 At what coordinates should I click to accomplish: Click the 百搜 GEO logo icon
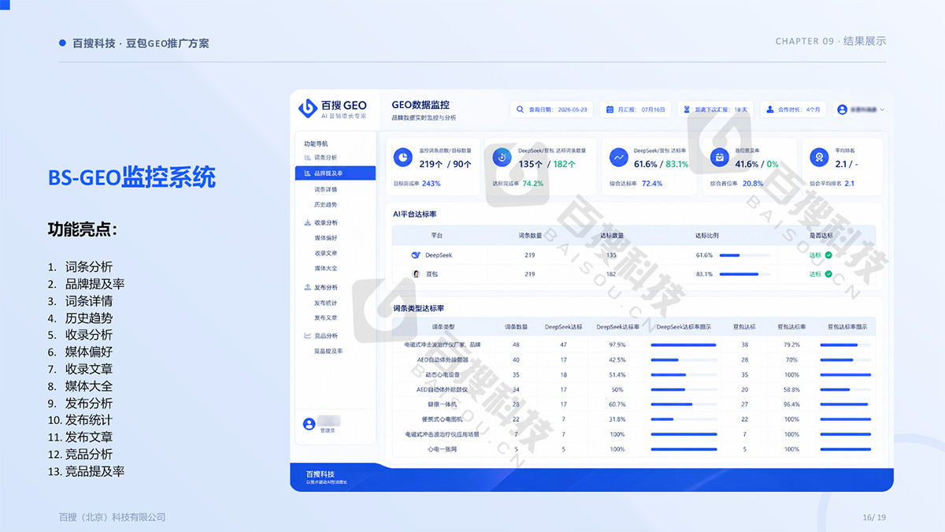pyautogui.click(x=307, y=108)
